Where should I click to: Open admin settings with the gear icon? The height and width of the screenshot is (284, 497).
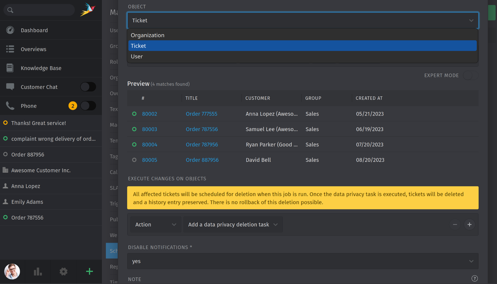63,272
